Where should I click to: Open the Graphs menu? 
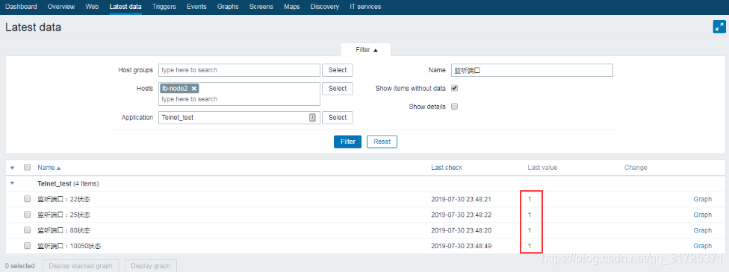[228, 7]
